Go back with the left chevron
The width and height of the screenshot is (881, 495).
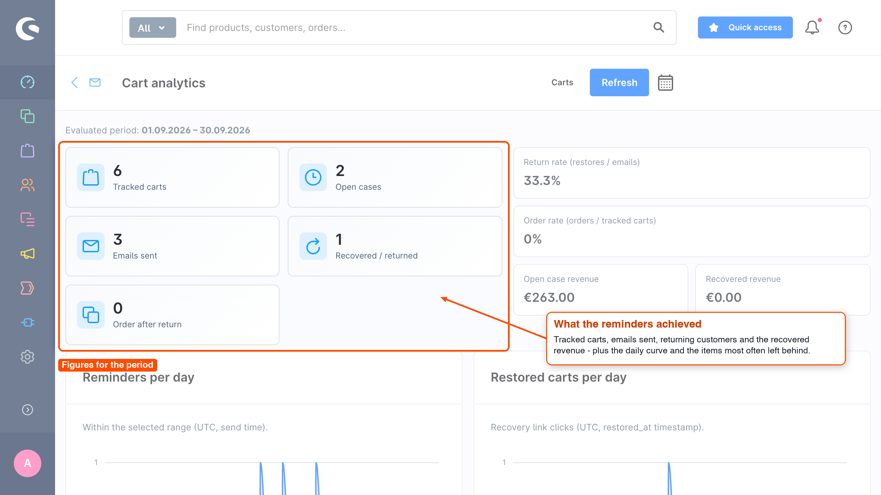75,82
